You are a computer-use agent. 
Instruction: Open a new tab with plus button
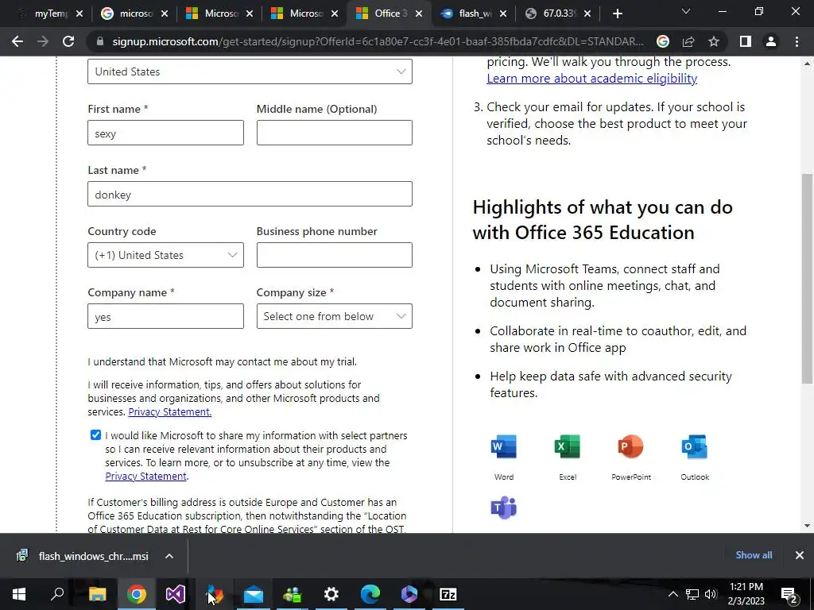617,14
